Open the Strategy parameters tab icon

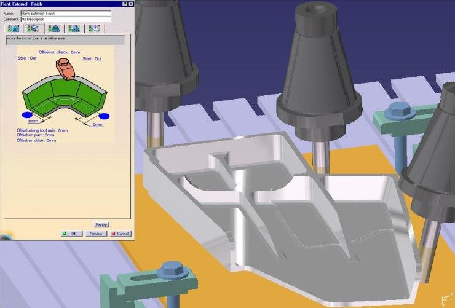click(x=14, y=28)
